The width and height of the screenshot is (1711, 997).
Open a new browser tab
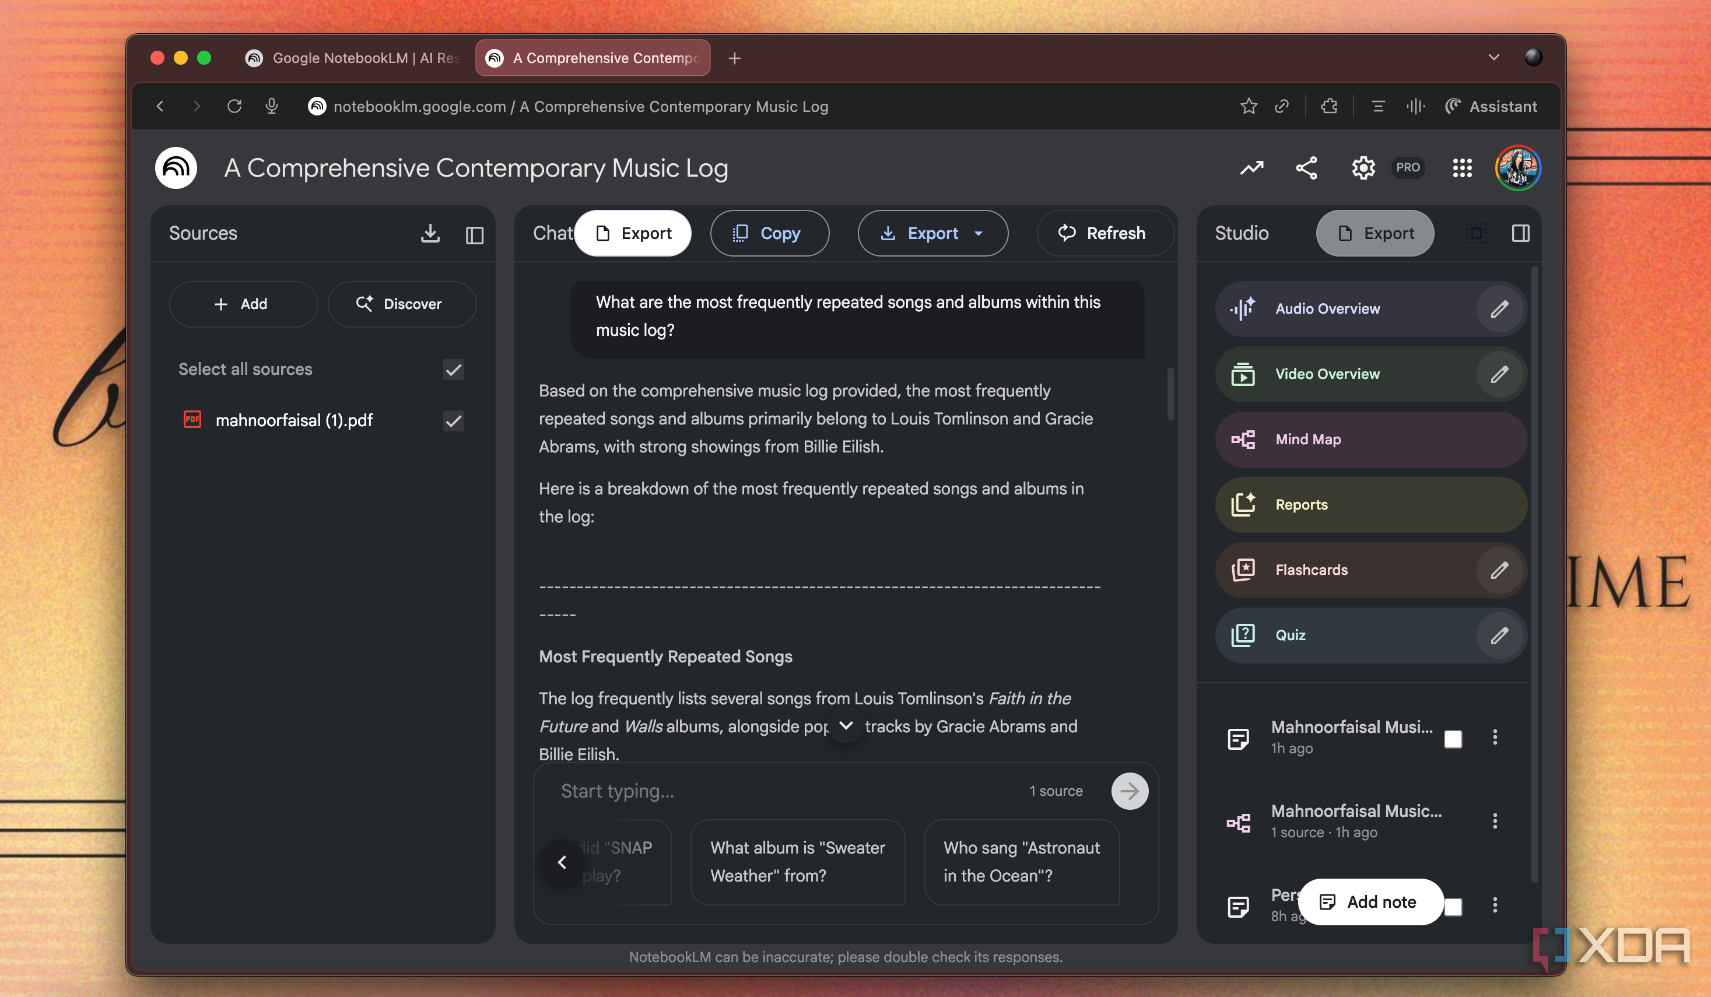pos(735,58)
